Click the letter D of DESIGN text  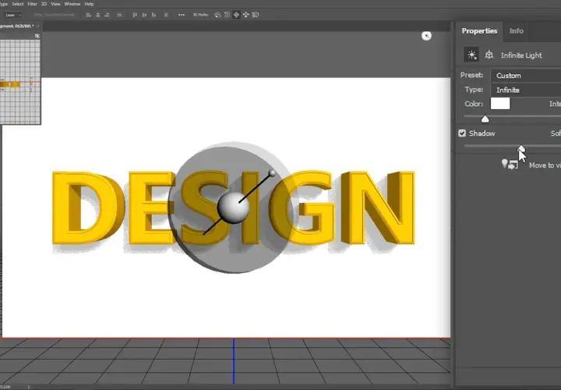[x=88, y=207]
